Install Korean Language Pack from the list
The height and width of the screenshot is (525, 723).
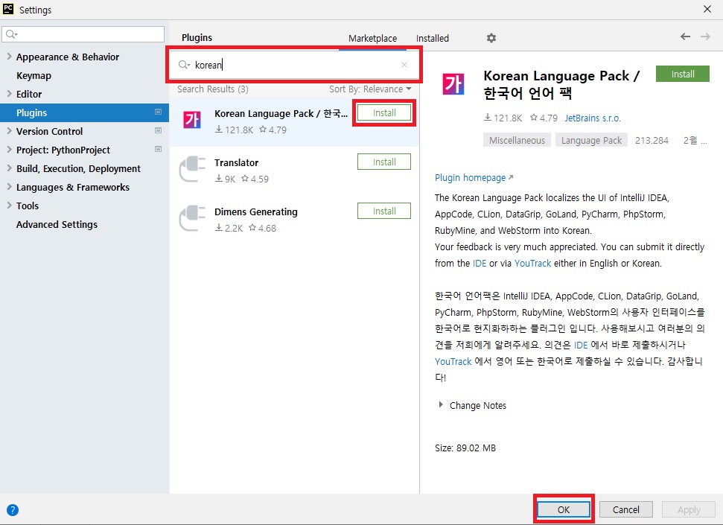click(384, 112)
